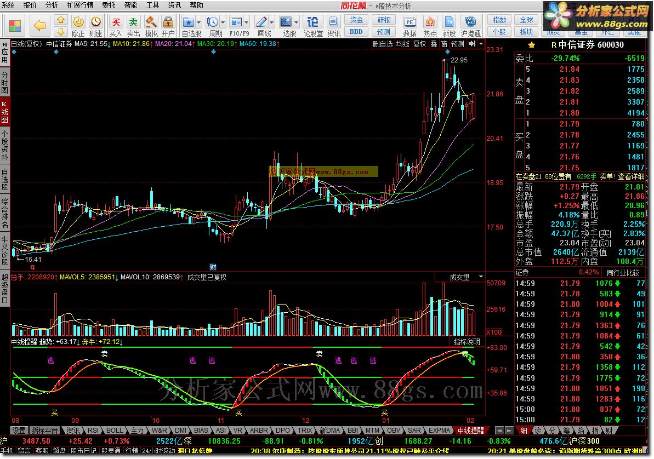Toggle the 复权 price adjustment option

[420, 44]
